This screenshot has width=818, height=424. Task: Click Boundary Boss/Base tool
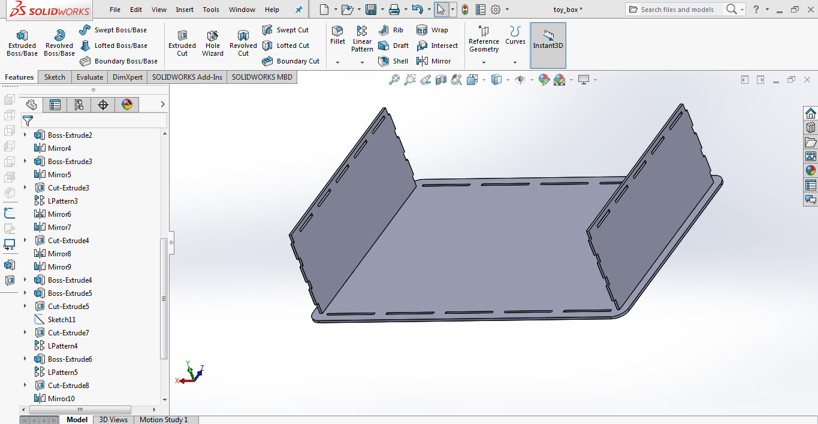click(119, 61)
